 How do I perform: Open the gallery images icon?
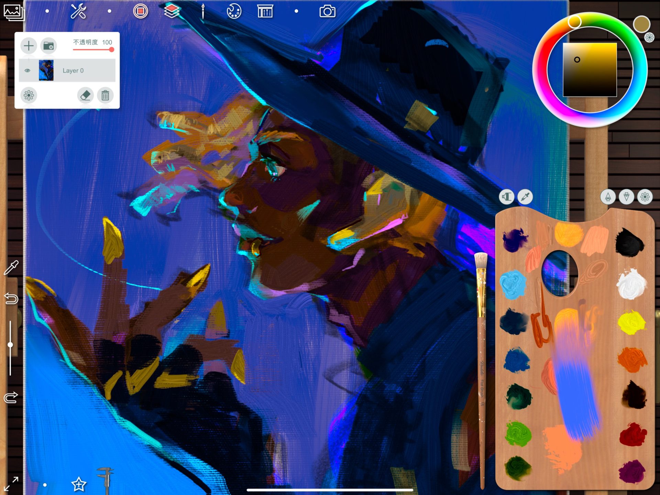coord(14,12)
